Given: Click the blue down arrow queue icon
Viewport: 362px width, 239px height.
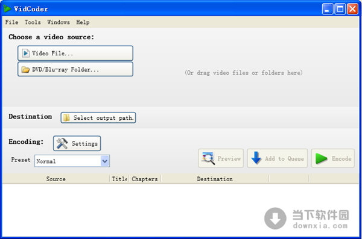Looking at the screenshot, I should point(256,158).
